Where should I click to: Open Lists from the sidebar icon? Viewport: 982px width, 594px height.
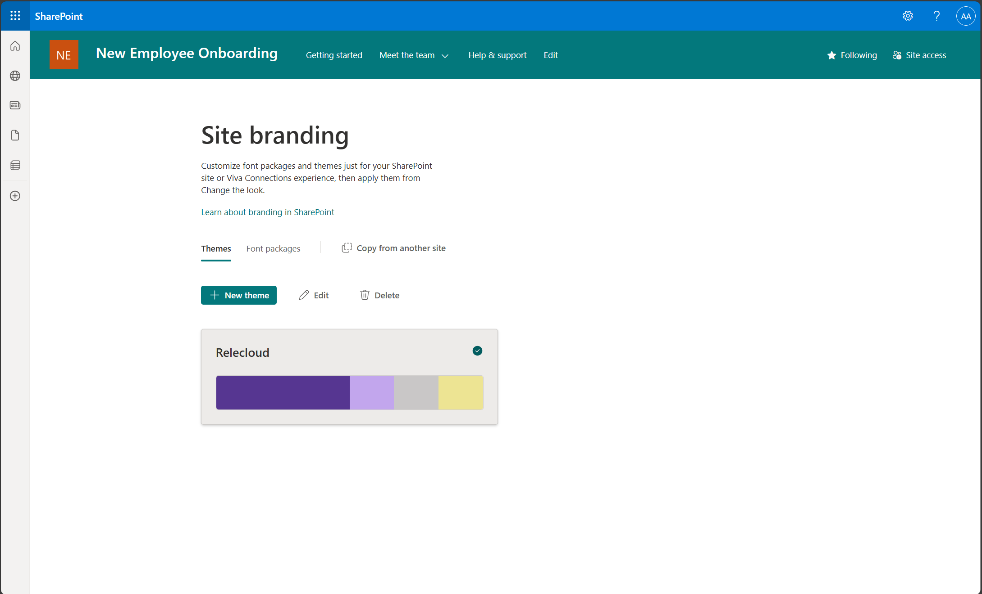click(x=15, y=165)
